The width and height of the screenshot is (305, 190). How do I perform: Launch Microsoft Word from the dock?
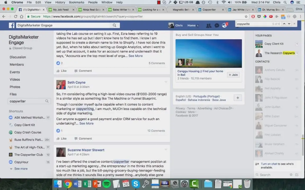point(77,184)
